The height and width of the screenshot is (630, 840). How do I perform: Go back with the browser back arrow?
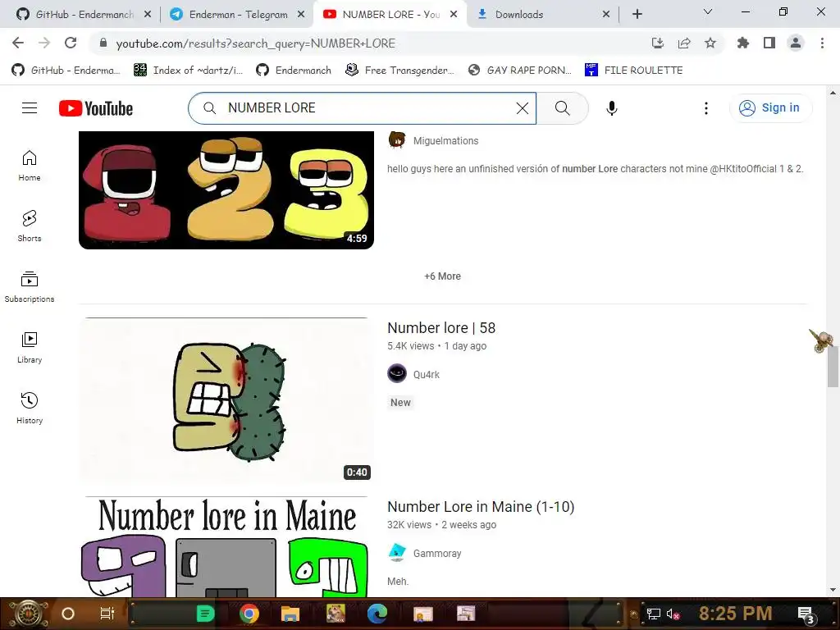pyautogui.click(x=18, y=43)
